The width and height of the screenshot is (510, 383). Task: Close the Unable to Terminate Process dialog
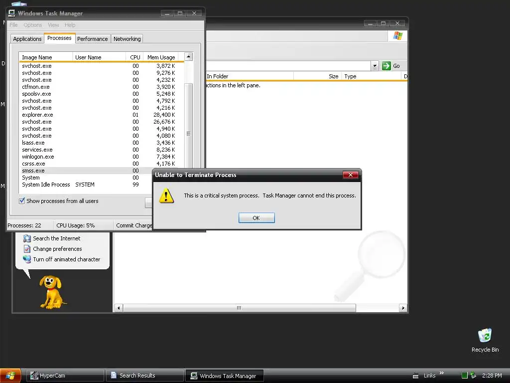click(350, 175)
